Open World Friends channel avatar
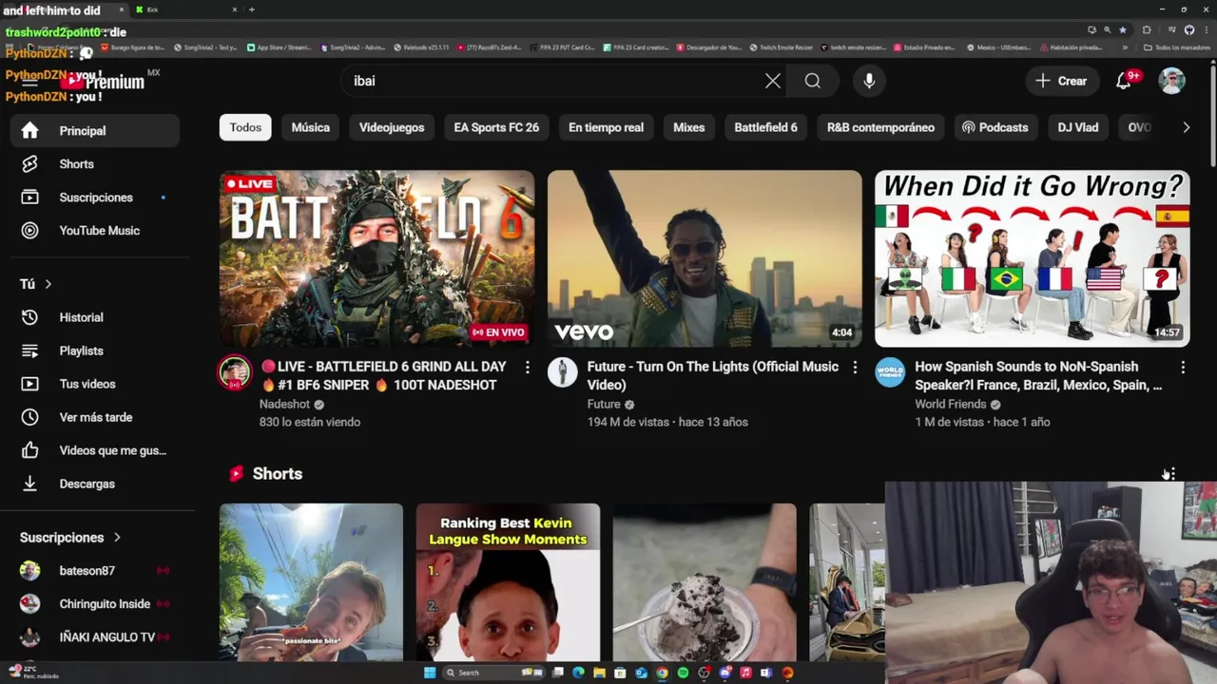The width and height of the screenshot is (1217, 684). tap(890, 372)
